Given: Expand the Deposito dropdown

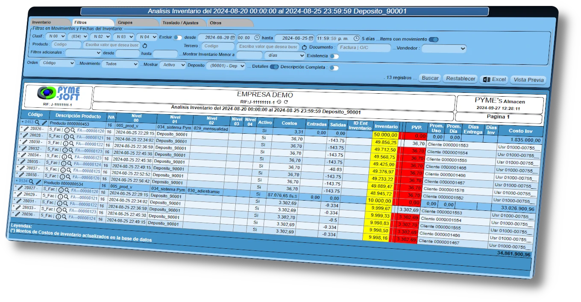Looking at the screenshot, I should pos(226,66).
